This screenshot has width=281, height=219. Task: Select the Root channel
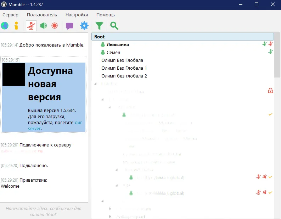coord(182,37)
